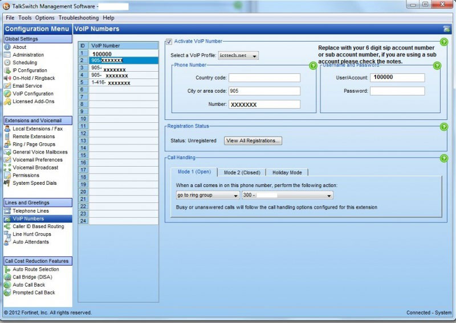The width and height of the screenshot is (456, 323).
Task: Open Scheduling via its clock icon
Action: point(7,63)
